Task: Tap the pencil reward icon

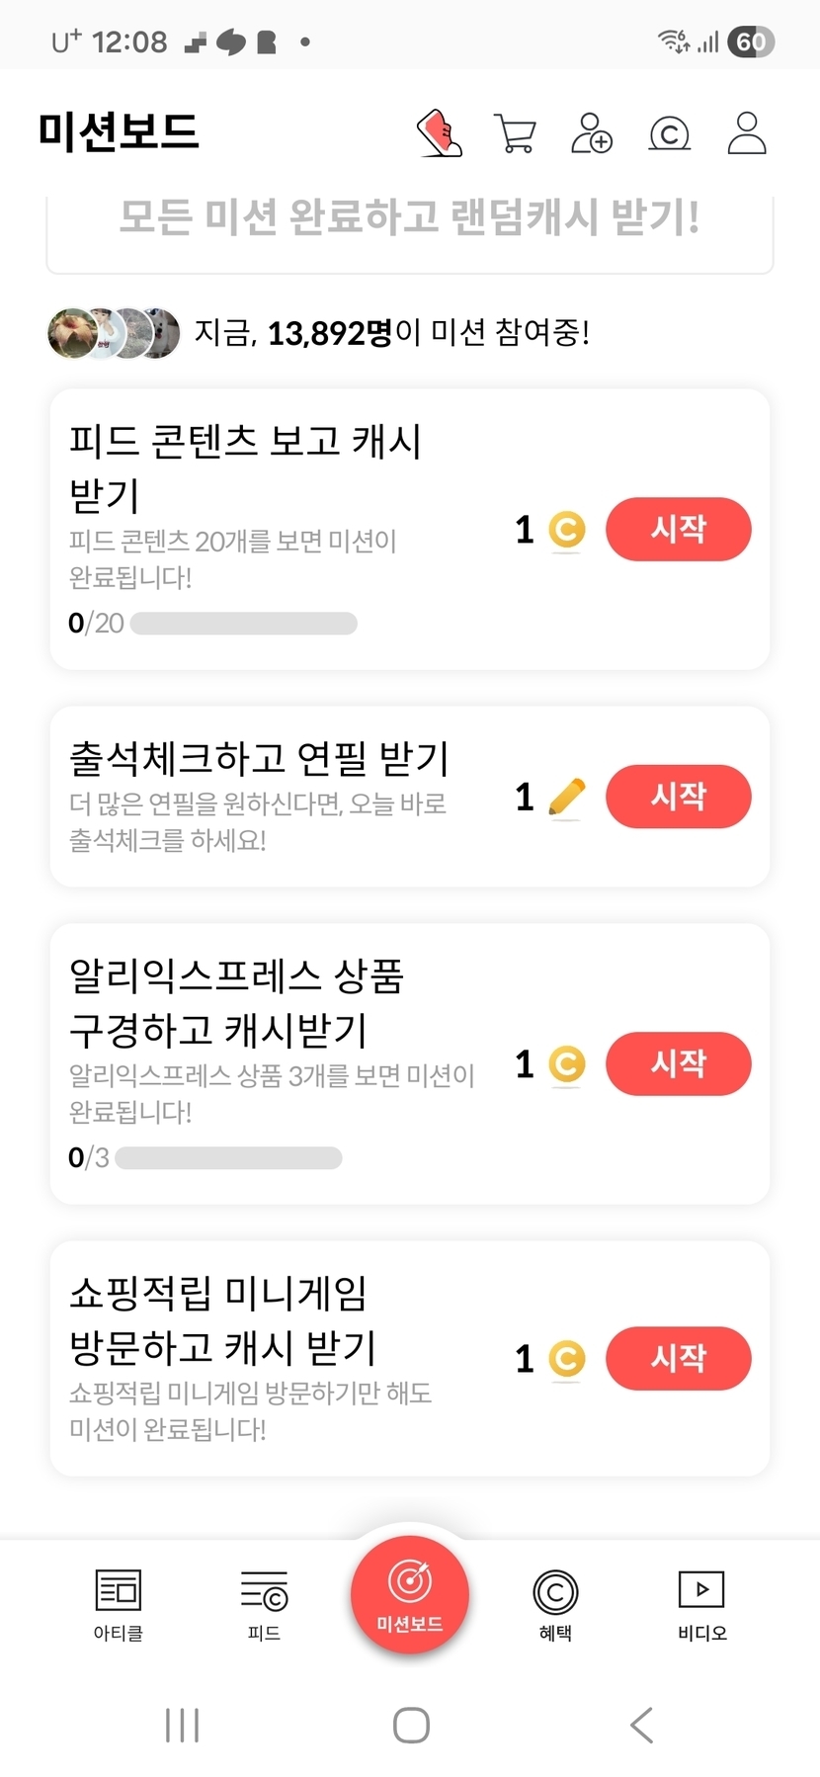Action: click(566, 798)
